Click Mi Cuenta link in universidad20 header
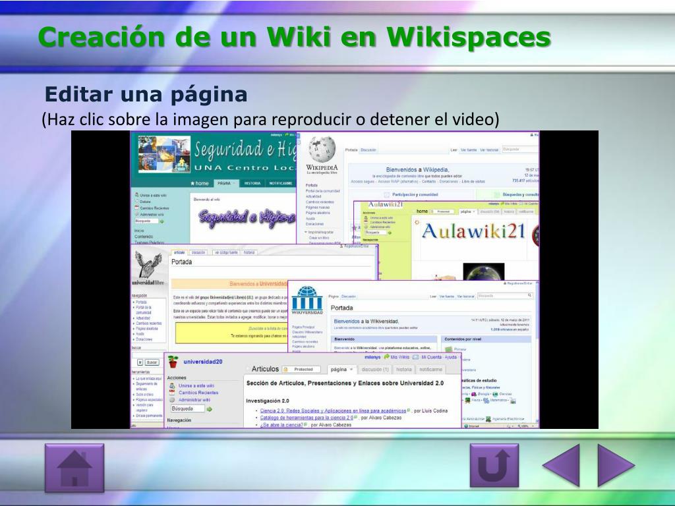The width and height of the screenshot is (675, 506). coord(431,357)
